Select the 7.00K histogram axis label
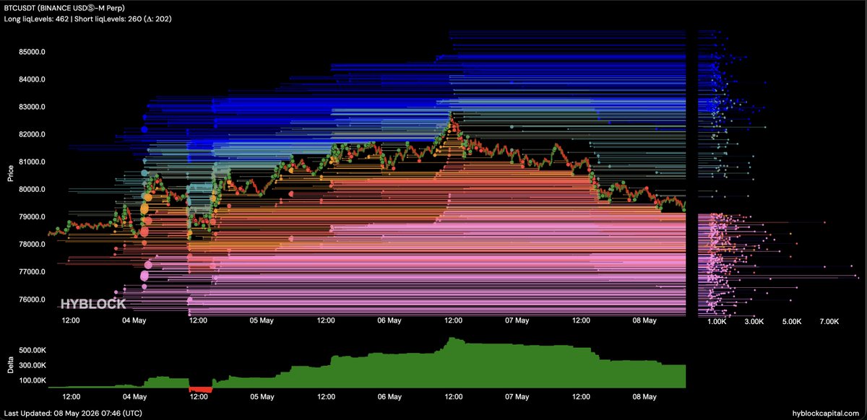867x420 pixels. coord(829,321)
